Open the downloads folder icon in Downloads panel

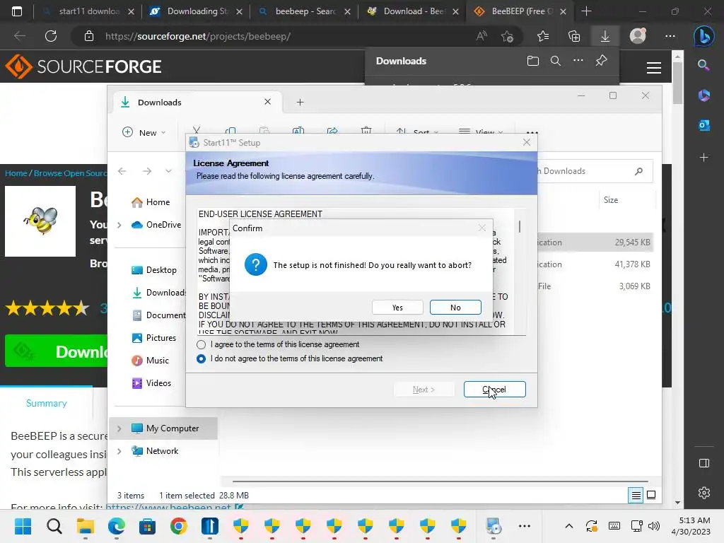coord(533,61)
